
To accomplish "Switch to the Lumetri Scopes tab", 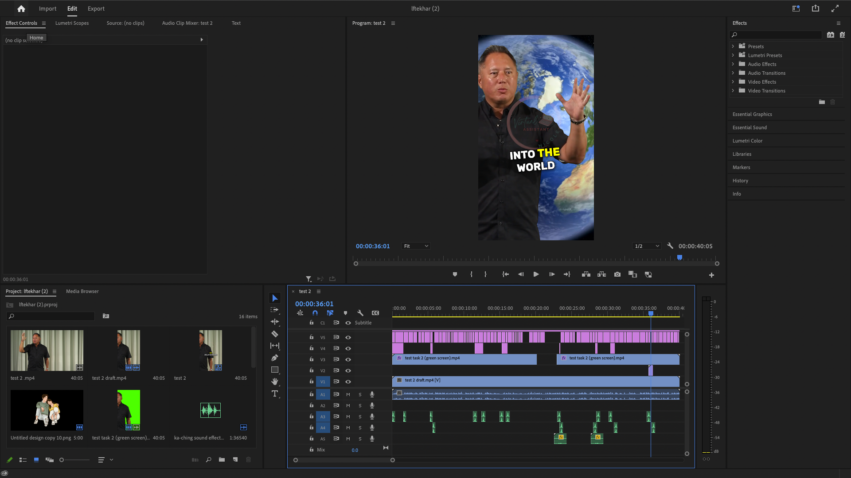I will pyautogui.click(x=72, y=23).
